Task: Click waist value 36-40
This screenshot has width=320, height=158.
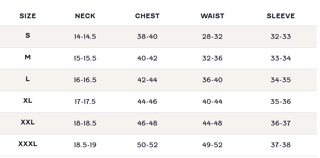Action: pos(212,80)
